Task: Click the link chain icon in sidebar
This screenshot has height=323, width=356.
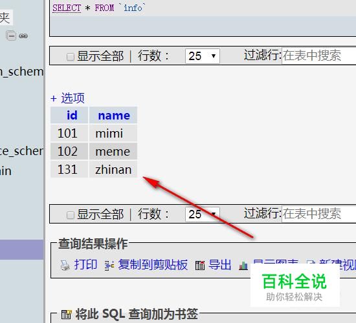Action: tap(23, 36)
